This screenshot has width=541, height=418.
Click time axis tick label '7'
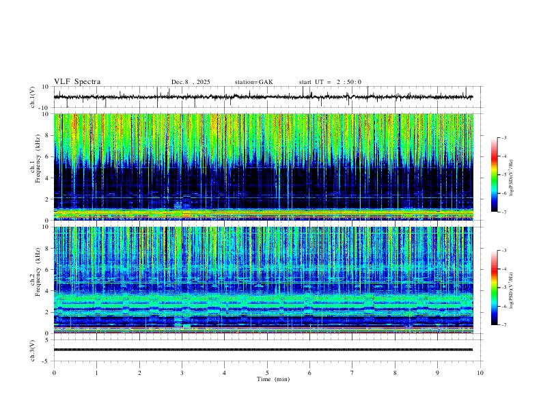[352, 373]
